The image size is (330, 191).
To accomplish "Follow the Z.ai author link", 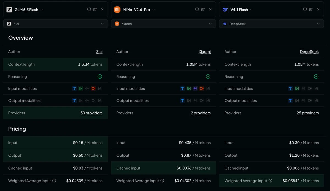I will pos(99,52).
